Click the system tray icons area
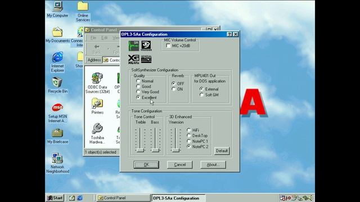 (296, 198)
